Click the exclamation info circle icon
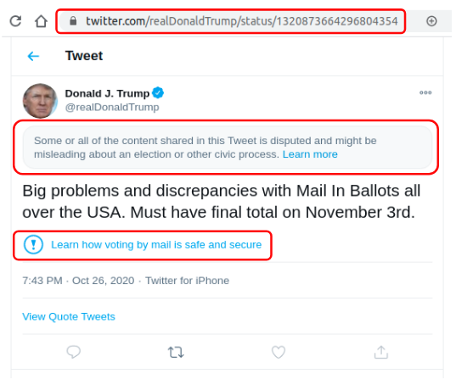 [x=33, y=244]
